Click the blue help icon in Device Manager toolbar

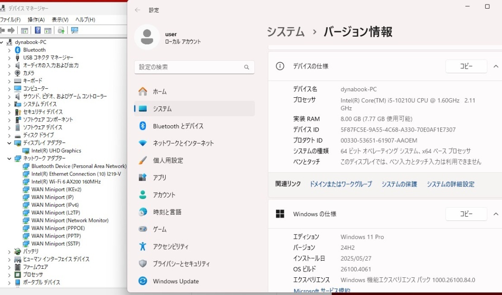click(38, 30)
